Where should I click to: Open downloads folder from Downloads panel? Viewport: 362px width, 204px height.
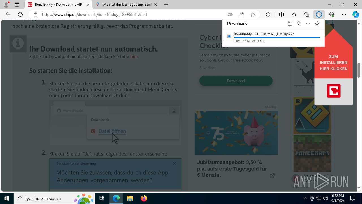coord(290,24)
